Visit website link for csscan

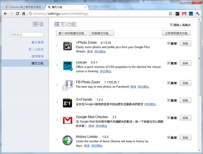(106, 71)
